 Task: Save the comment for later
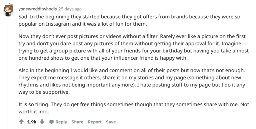coord(111,122)
